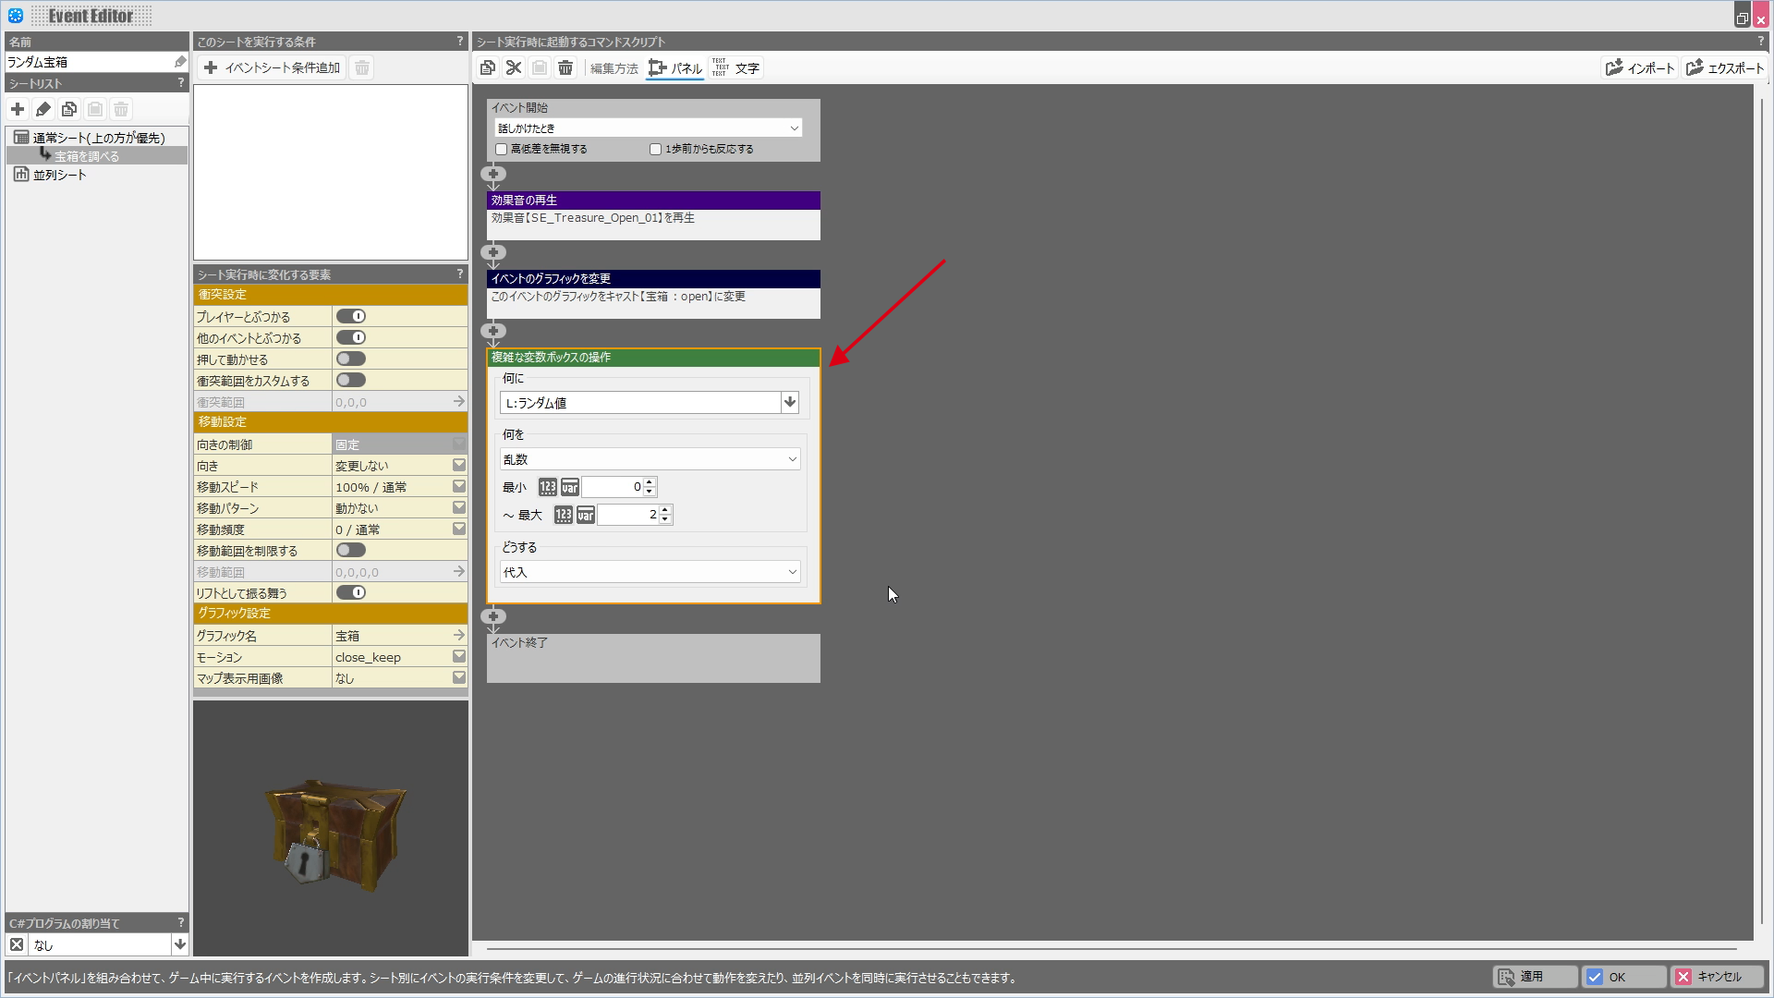This screenshot has width=1774, height=998.
Task: Open the 移動パターン dropdown
Action: click(x=458, y=507)
